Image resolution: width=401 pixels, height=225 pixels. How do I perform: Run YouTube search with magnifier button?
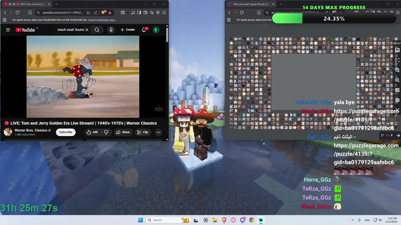97,30
